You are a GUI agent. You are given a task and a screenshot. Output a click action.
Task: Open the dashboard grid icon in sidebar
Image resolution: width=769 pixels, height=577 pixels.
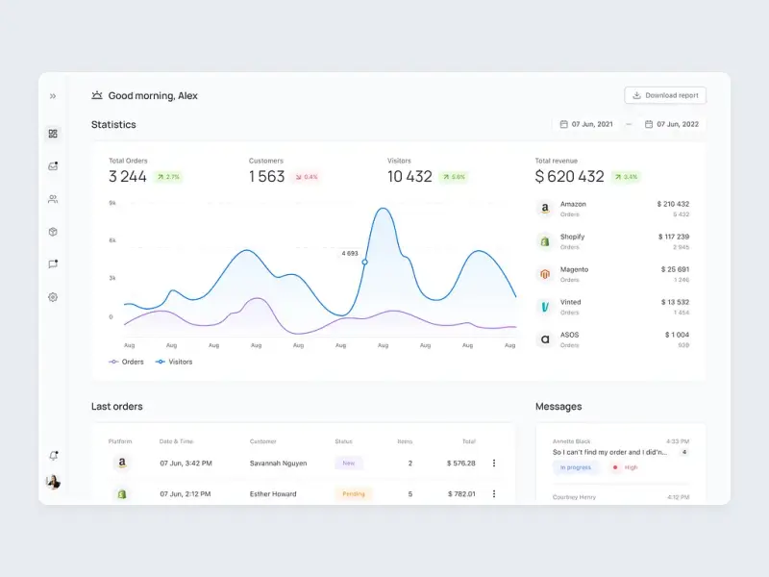[x=53, y=134]
